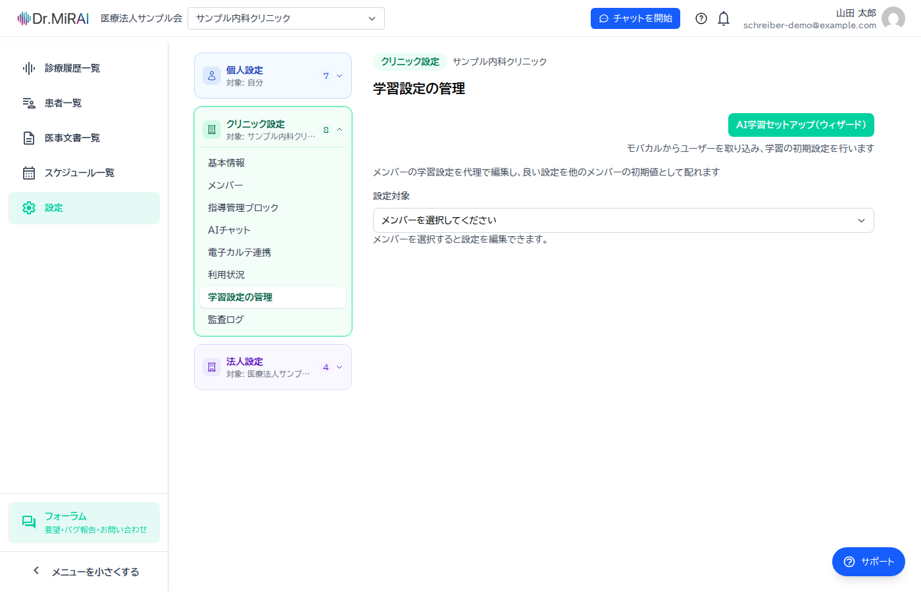This screenshot has width=921, height=592.
Task: Launch AI学習セットアップ(ウィザード)
Action: coord(801,125)
